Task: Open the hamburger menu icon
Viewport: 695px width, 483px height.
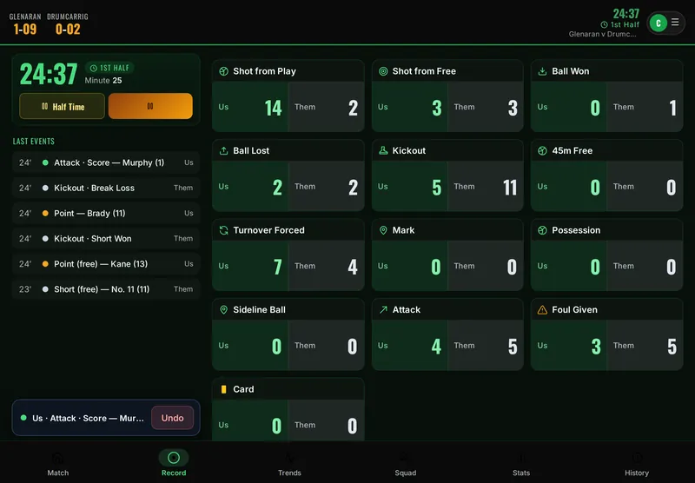Action: (675, 22)
